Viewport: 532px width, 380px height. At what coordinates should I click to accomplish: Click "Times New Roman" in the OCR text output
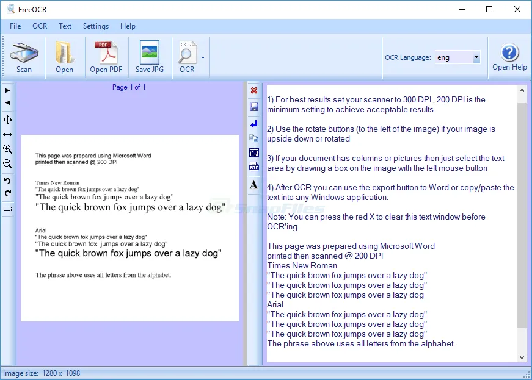[x=302, y=266]
